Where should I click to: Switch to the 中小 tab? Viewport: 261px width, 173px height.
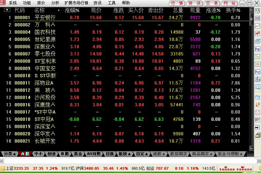39,154
